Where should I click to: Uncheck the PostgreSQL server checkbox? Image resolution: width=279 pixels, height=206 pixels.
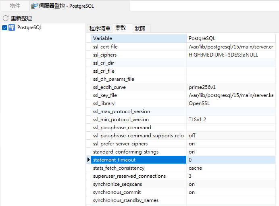click(x=5, y=27)
